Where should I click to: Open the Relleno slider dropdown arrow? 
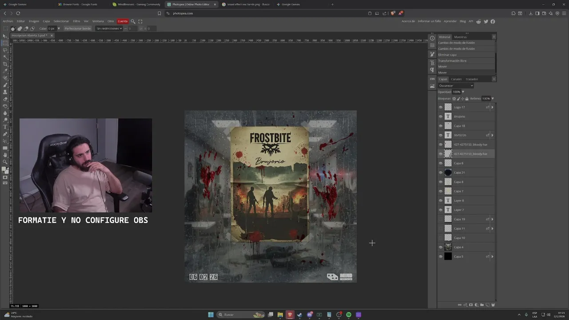click(x=493, y=98)
